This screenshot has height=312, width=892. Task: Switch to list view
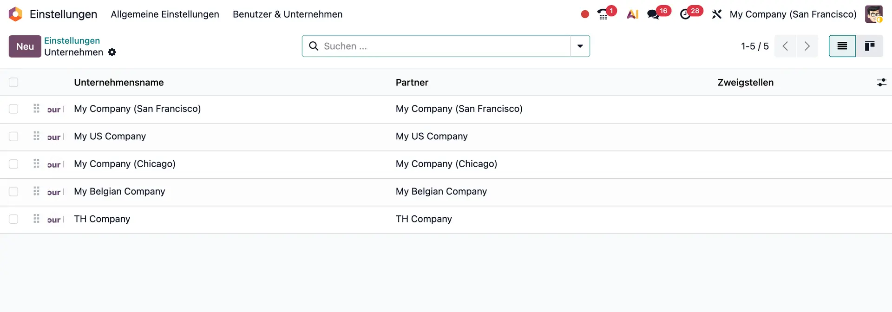click(842, 46)
